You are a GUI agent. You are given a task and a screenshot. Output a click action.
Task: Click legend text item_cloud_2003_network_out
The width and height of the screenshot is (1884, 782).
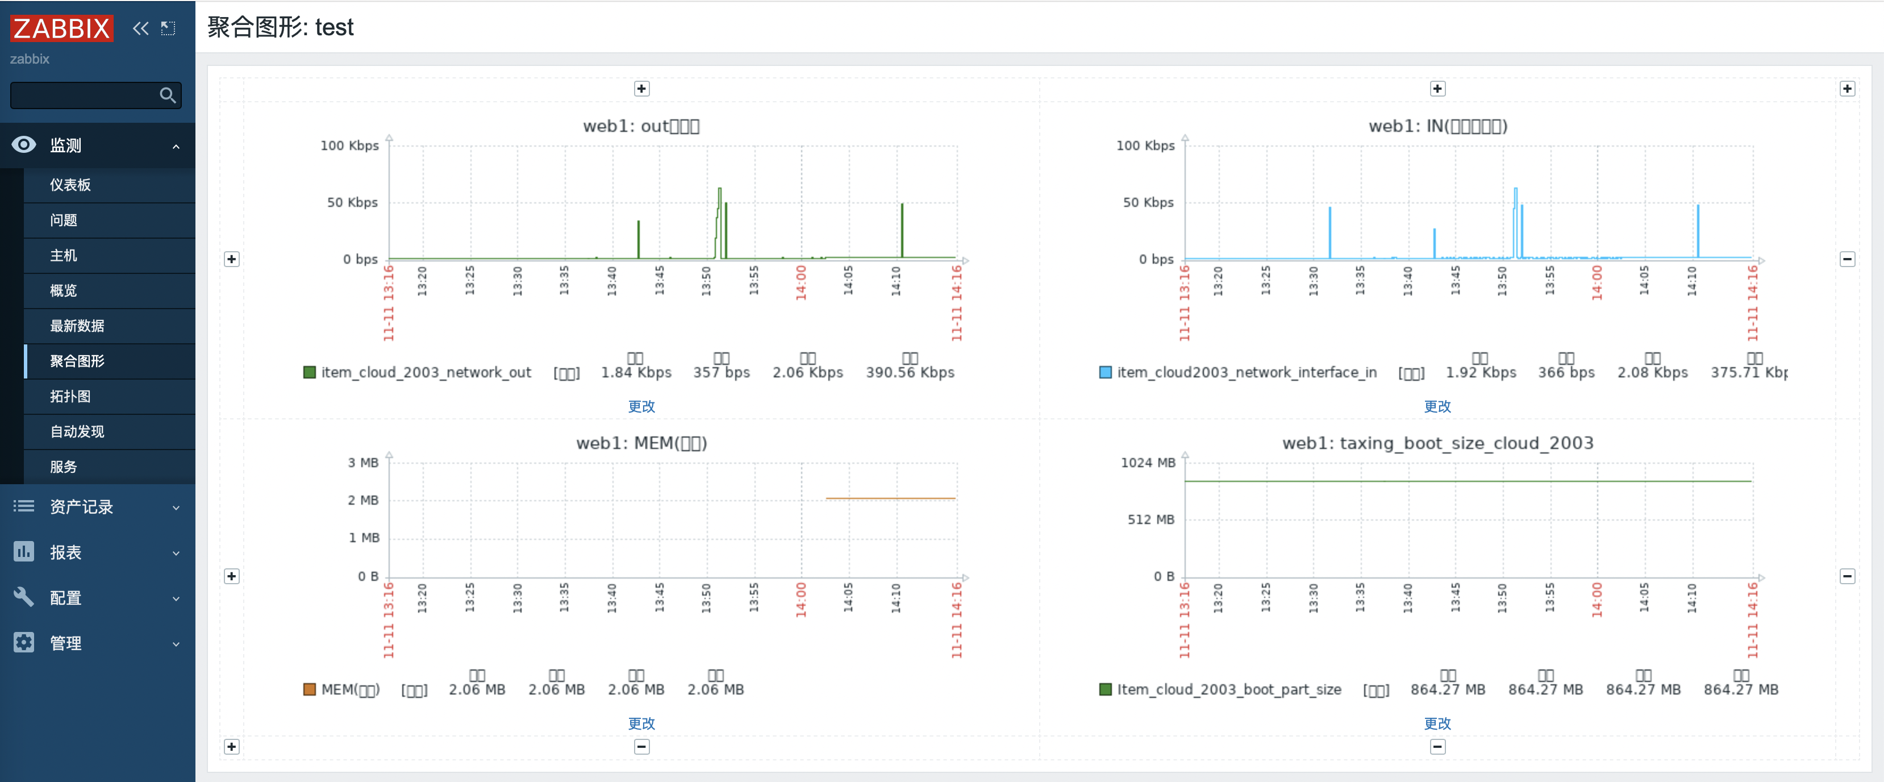(x=426, y=372)
